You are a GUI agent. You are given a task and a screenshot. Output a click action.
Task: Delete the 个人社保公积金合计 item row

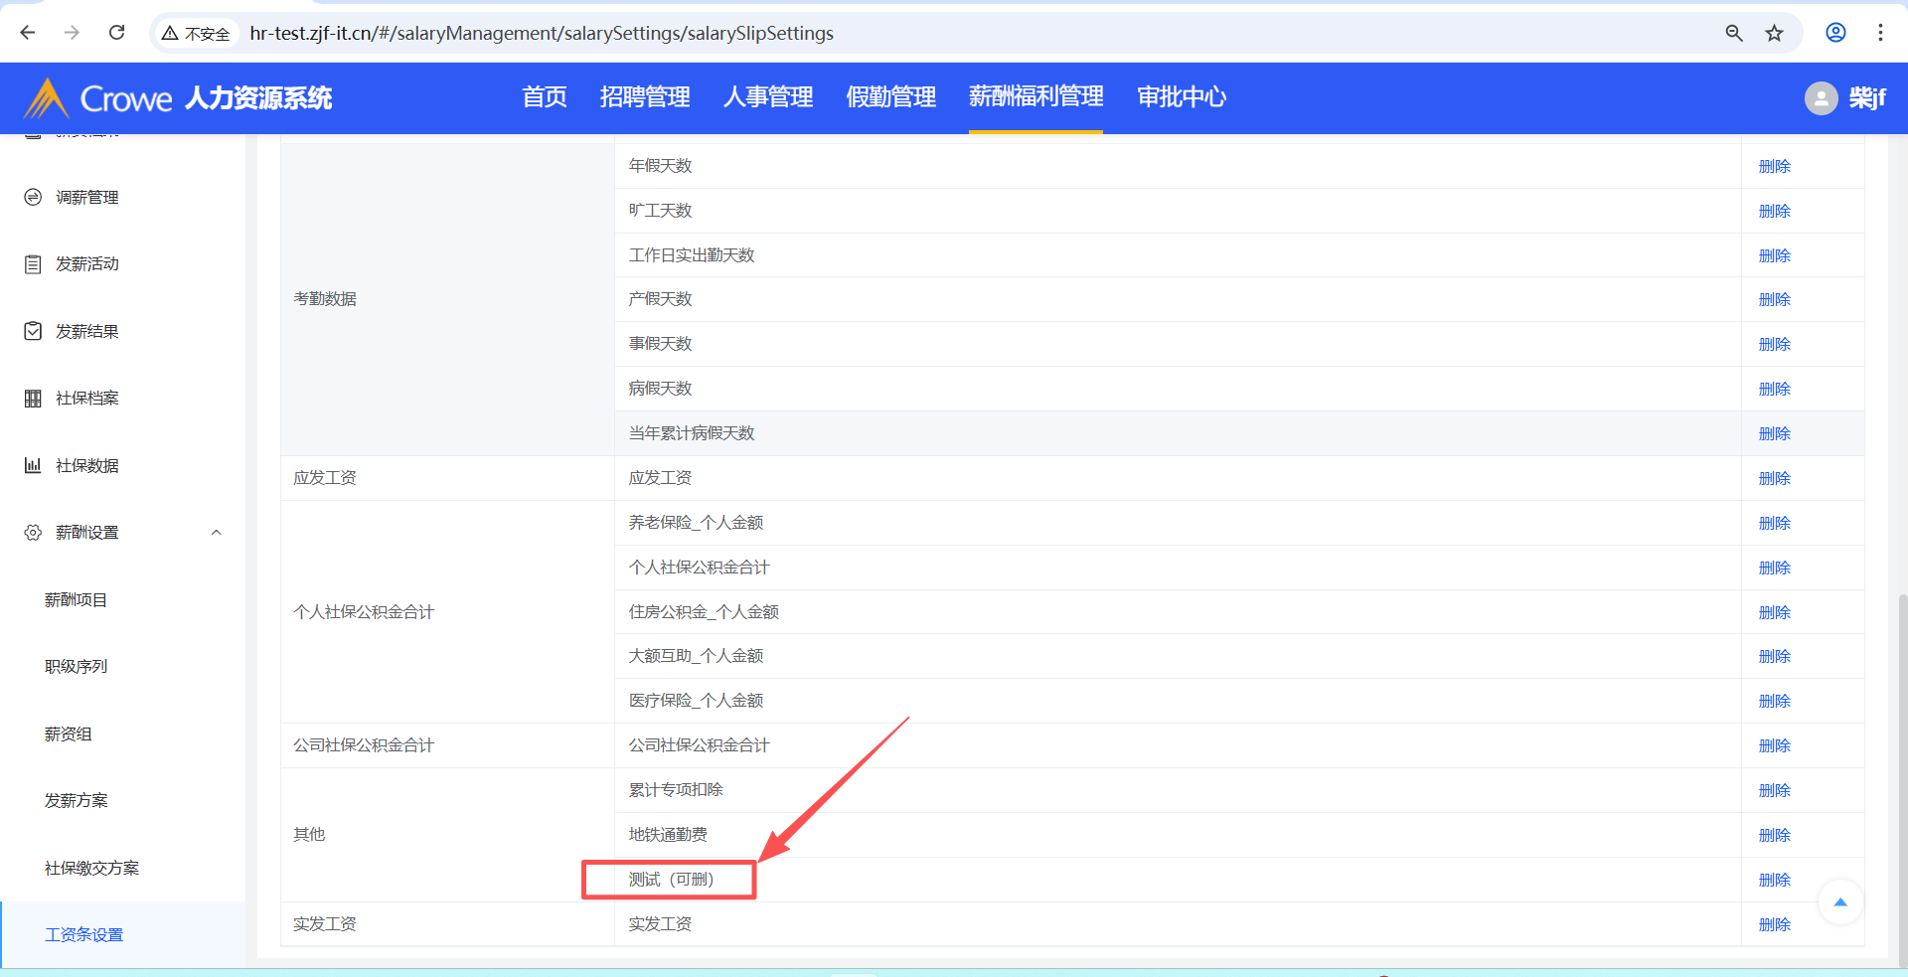tap(1774, 568)
